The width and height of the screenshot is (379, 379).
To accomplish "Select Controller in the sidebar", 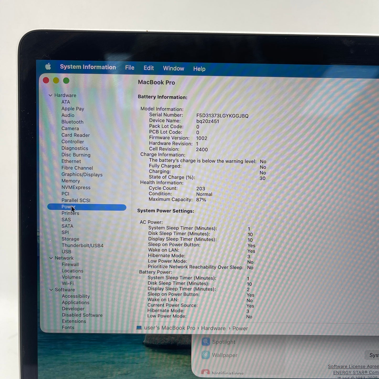I will pyautogui.click(x=73, y=142).
